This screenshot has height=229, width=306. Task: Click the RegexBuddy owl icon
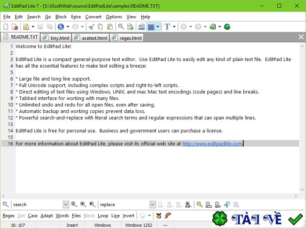[159, 216]
